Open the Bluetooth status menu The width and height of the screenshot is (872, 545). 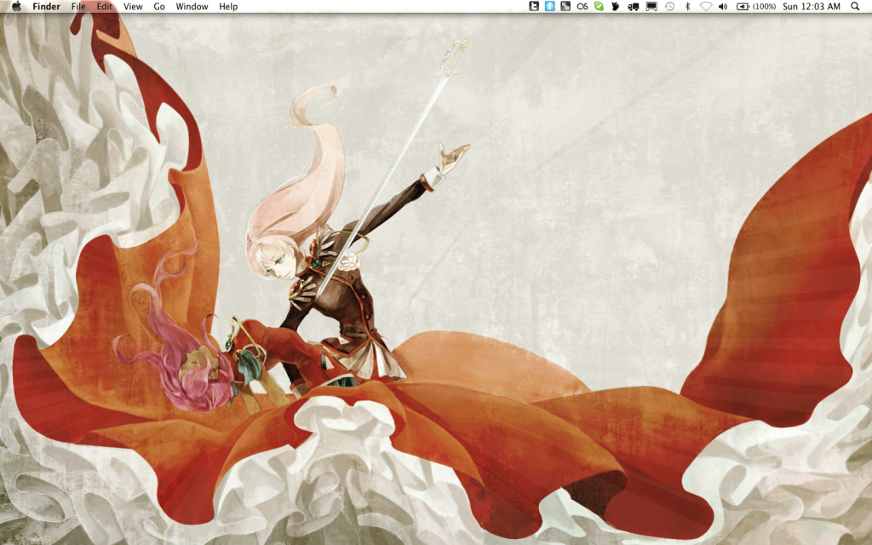(x=687, y=7)
